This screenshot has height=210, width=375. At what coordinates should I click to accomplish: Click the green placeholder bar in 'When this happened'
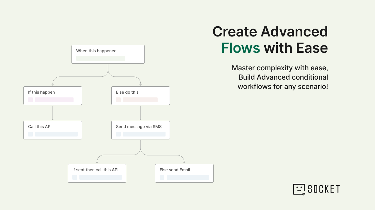coord(100,58)
